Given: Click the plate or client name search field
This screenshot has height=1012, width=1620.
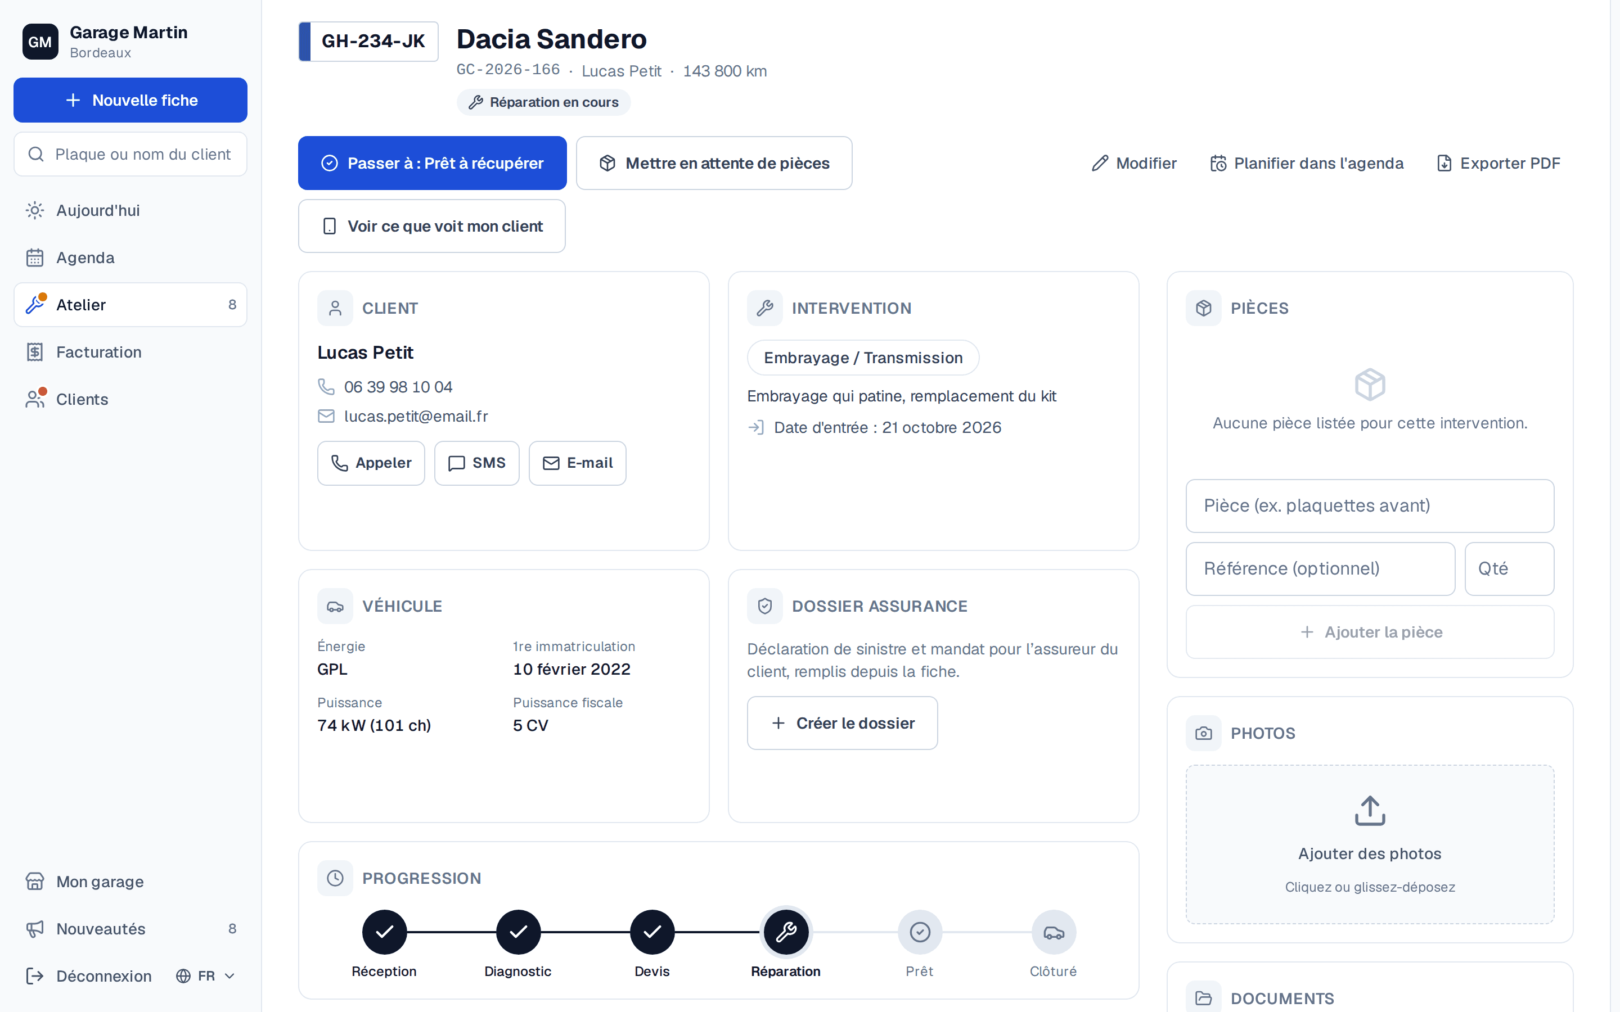Looking at the screenshot, I should click(130, 155).
